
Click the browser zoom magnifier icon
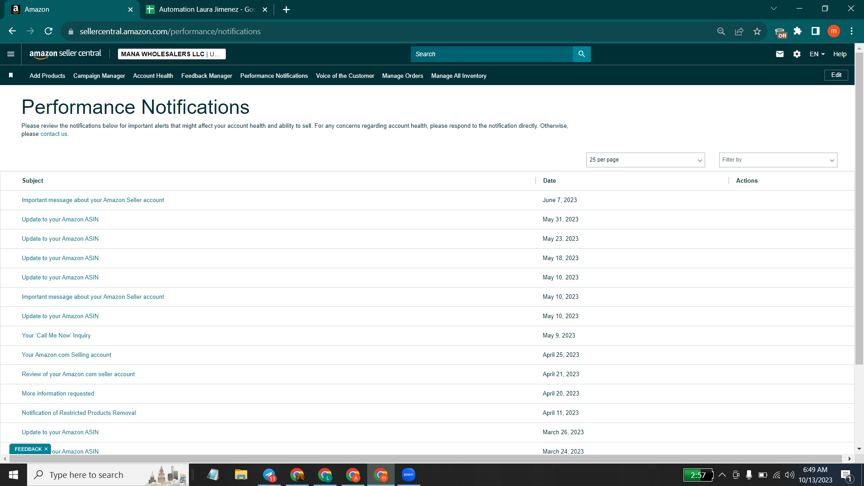tap(721, 31)
